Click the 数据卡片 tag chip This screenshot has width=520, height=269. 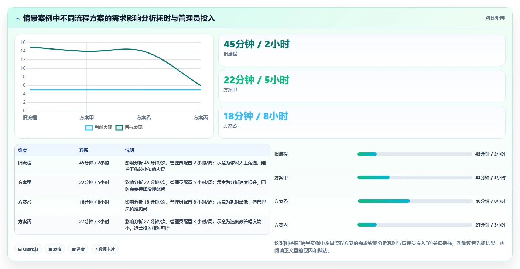point(105,249)
